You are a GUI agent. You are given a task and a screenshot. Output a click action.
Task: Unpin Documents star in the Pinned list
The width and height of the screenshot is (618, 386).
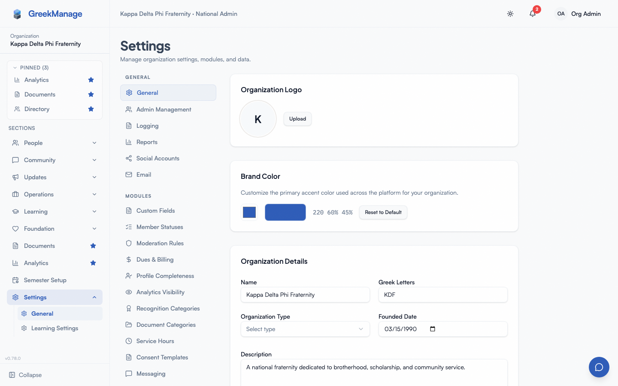(91, 94)
